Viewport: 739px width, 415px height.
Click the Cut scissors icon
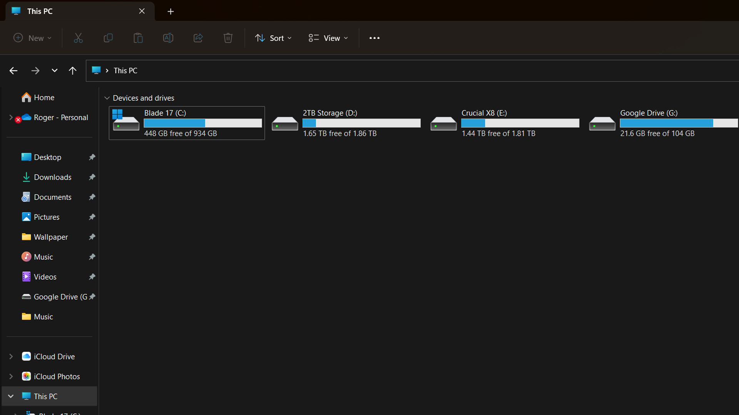click(x=78, y=38)
